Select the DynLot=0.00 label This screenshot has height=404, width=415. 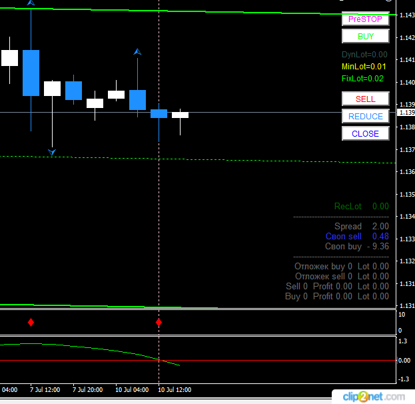pyautogui.click(x=364, y=55)
